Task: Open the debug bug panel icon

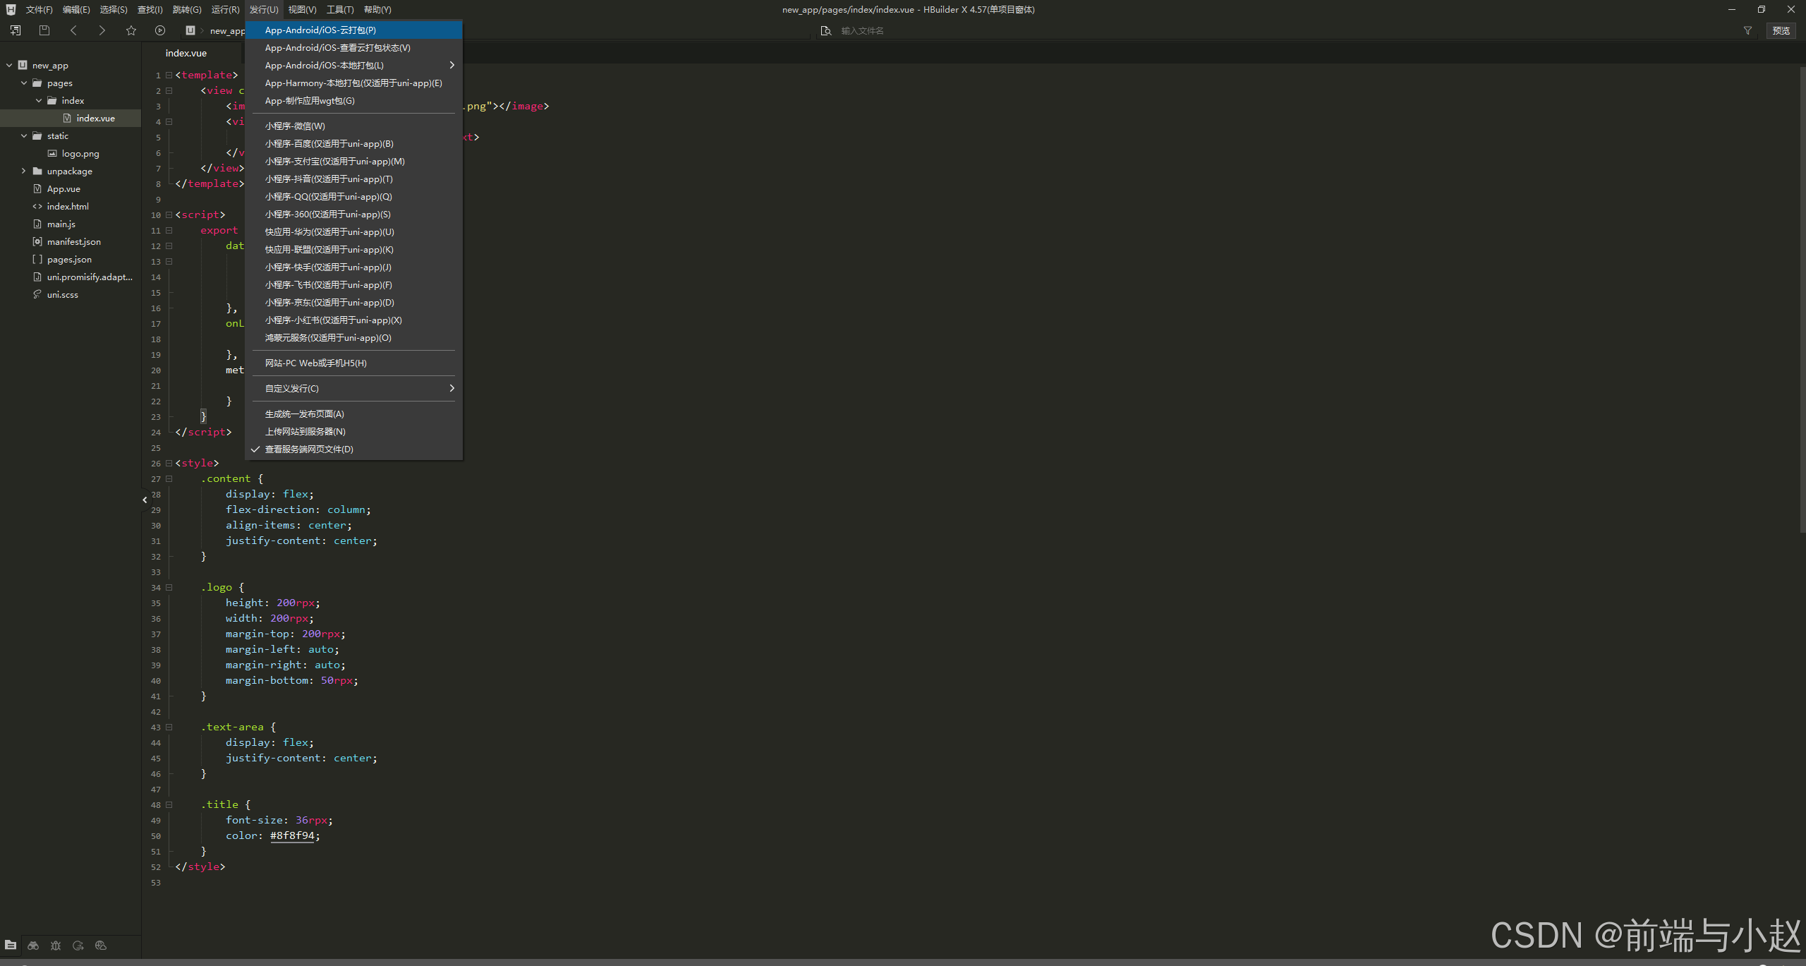Action: [x=56, y=946]
